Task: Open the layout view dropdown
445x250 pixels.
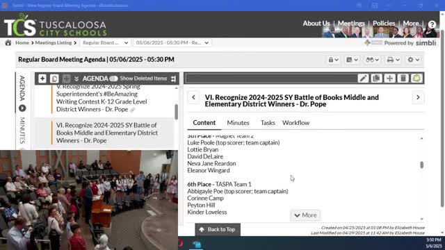Action: click(x=353, y=60)
